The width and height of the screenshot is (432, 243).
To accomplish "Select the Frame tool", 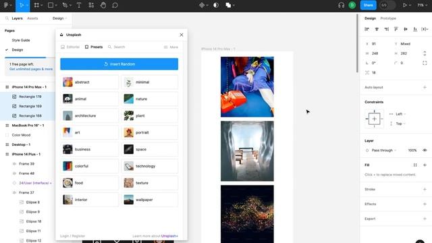I will point(36,5).
